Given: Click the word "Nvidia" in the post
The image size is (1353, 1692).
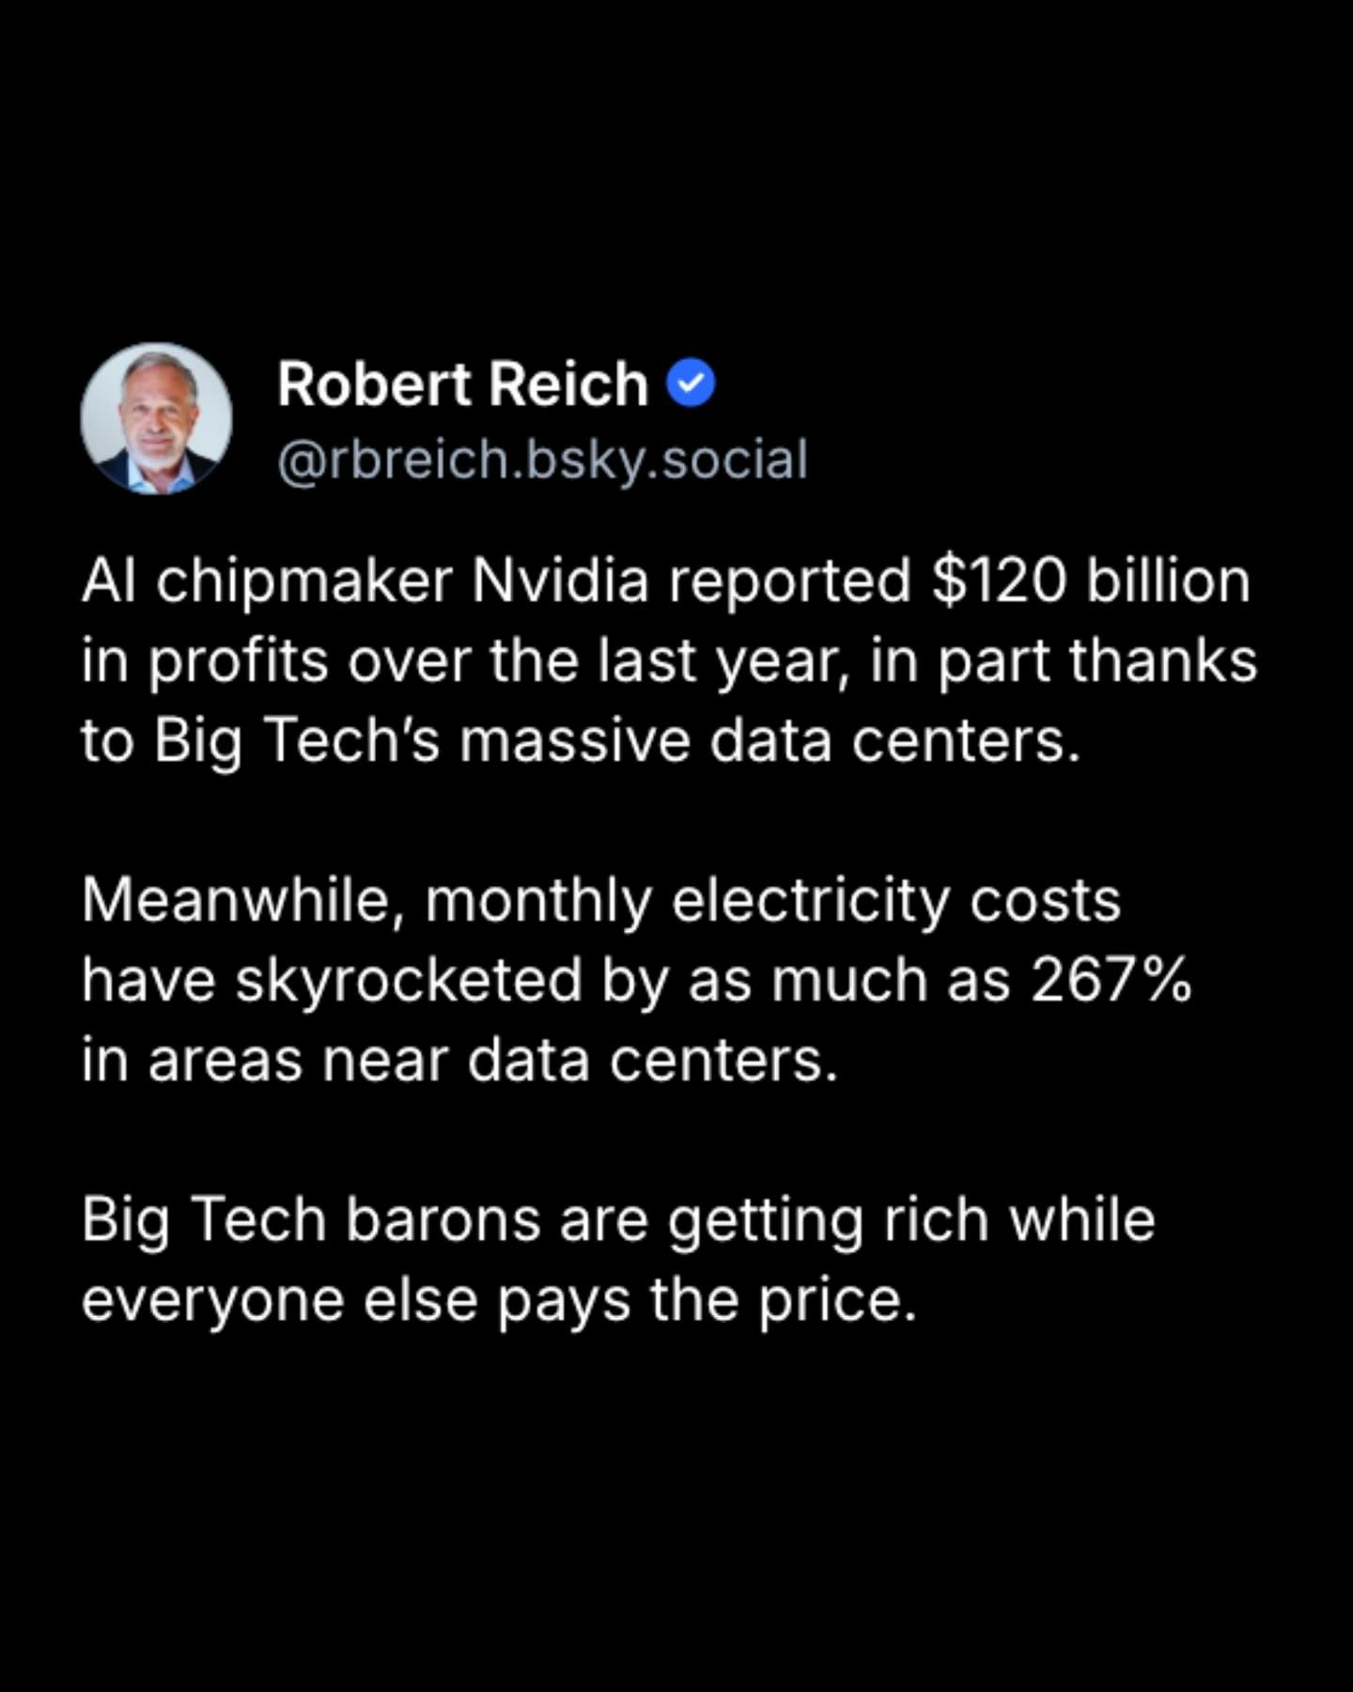Looking at the screenshot, I should coord(559,581).
